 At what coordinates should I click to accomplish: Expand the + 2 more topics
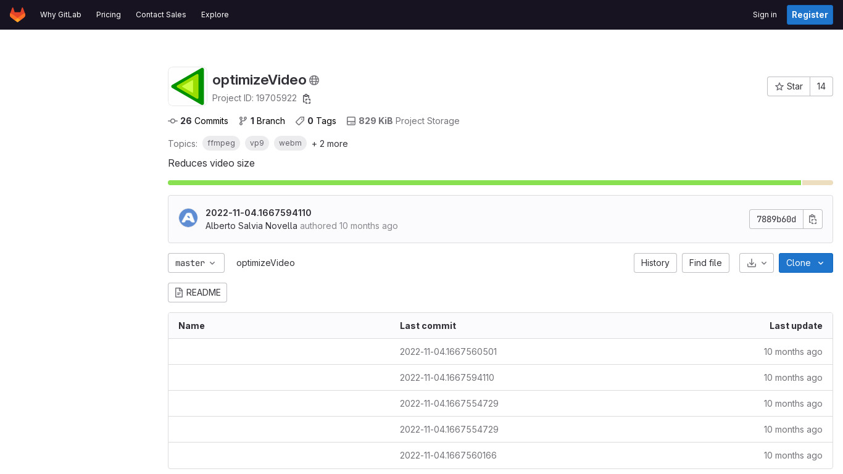330,144
